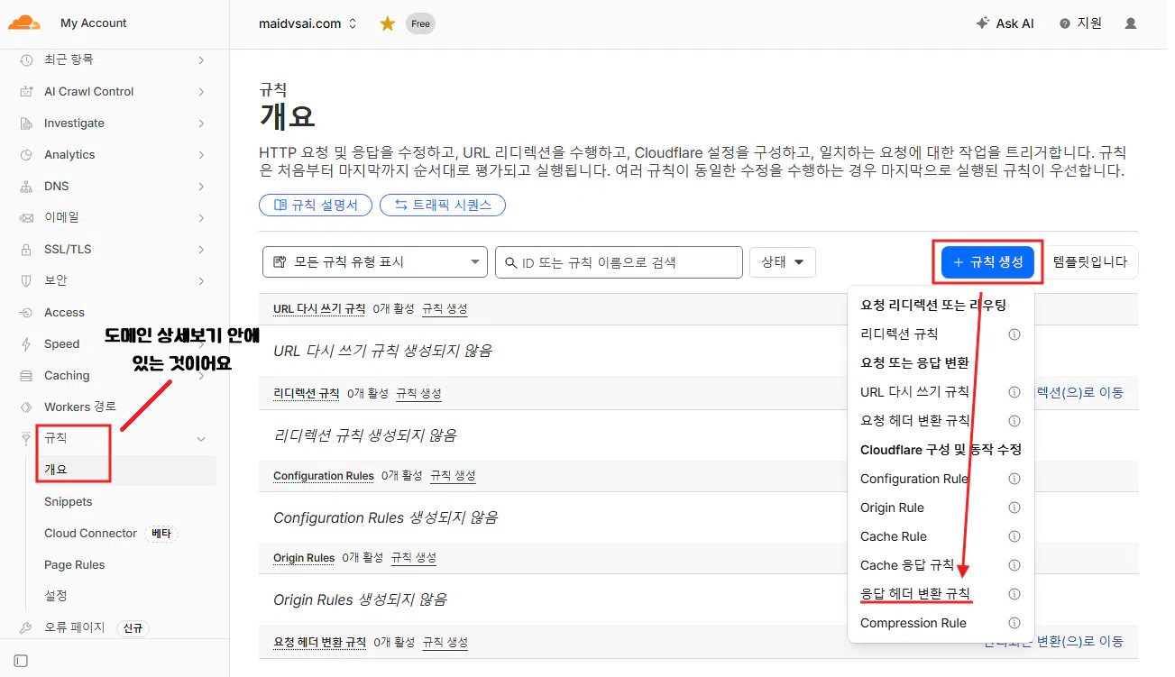Collapse the sidebar with bottom-left icon
The height and width of the screenshot is (677, 1175).
21,661
